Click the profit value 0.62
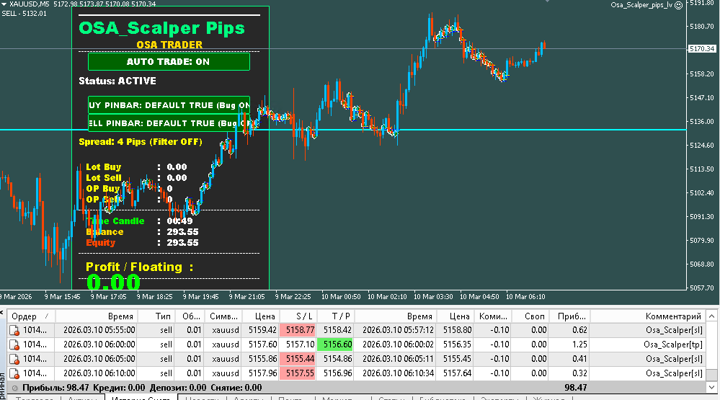Viewport: 720px width, 400px height. pos(580,330)
